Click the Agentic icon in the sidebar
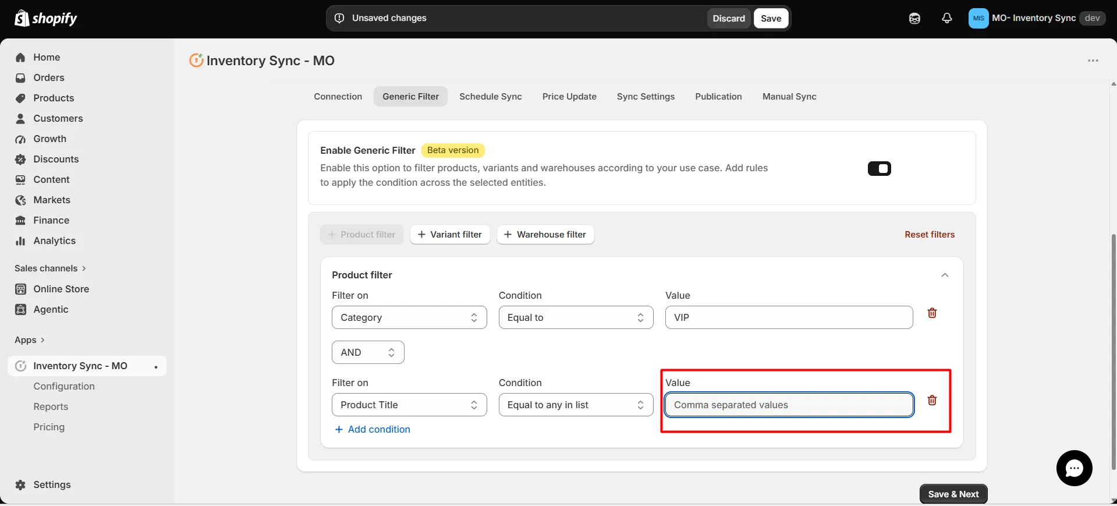Viewport: 1117px width, 506px height. [20, 309]
